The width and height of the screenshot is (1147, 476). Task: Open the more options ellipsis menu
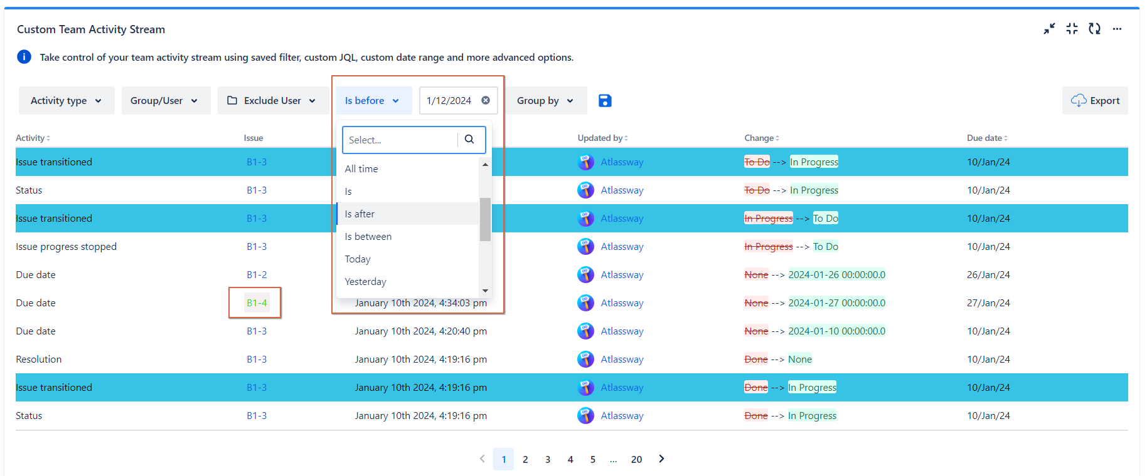pos(1117,29)
